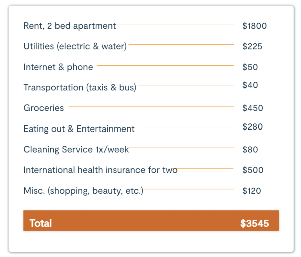Select the $225 utilities amount

(252, 46)
